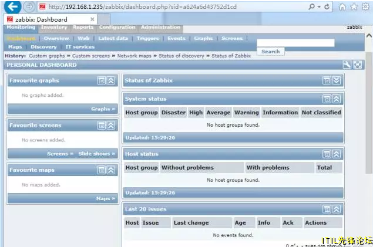Click the search magnifier in address bar

click(312, 6)
